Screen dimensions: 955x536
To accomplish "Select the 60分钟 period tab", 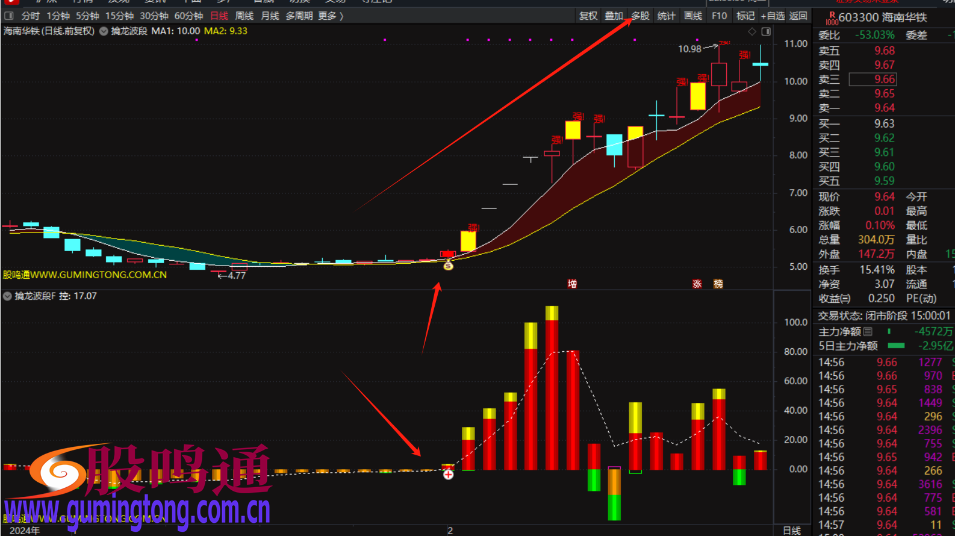I will [x=188, y=16].
